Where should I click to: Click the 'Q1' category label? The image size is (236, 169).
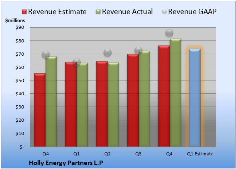tap(76, 154)
